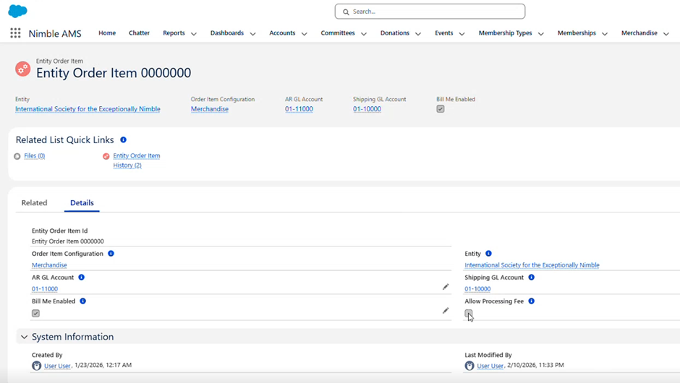Image resolution: width=680 pixels, height=383 pixels.
Task: Edit Bill Me Enabled pencil icon
Action: click(x=446, y=311)
